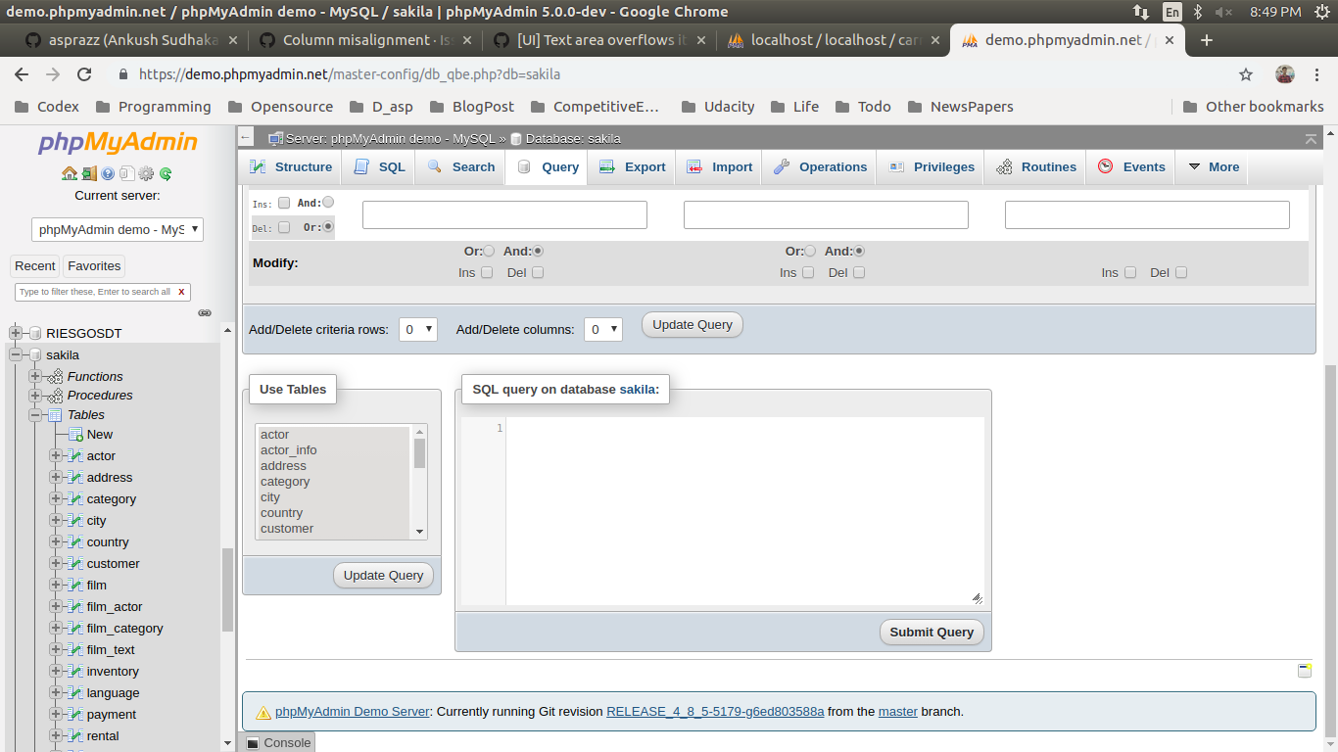Click the inventory table icon in tree
The width and height of the screenshot is (1338, 752).
point(74,672)
